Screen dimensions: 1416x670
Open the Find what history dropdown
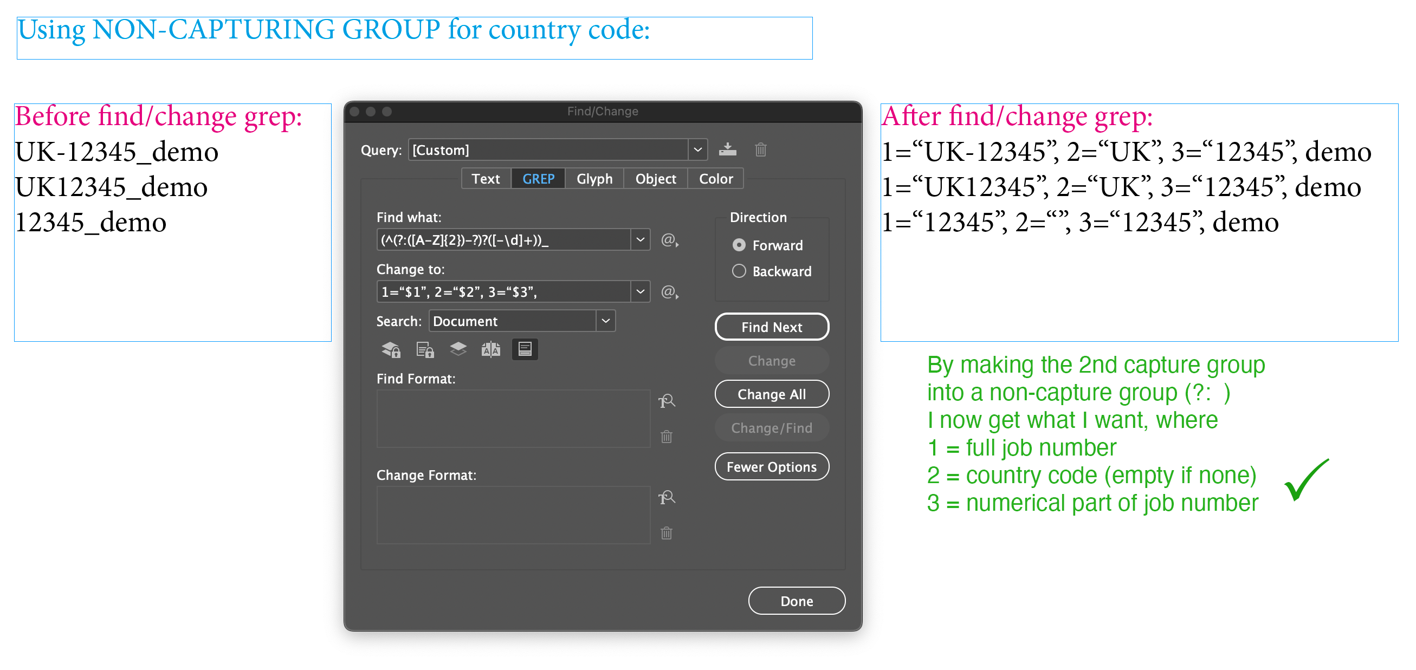point(639,239)
